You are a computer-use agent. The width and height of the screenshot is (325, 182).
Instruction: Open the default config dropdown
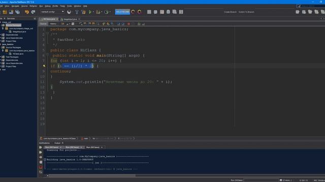click(52, 12)
